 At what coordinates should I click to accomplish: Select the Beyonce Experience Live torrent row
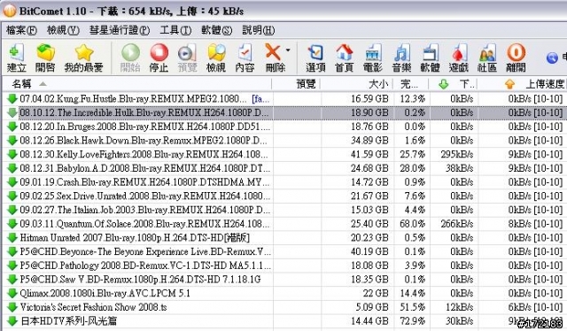[284, 251]
